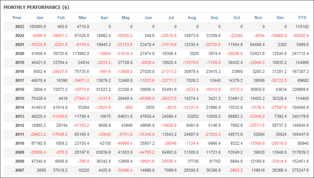Select the 2011 year row label
This screenshot has width=314, height=178.
click(20, 134)
